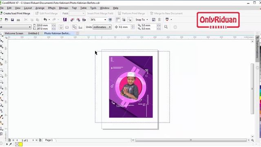Image resolution: width=261 pixels, height=147 pixels.
Task: Click Merge to New Document button
Action: 166,13
